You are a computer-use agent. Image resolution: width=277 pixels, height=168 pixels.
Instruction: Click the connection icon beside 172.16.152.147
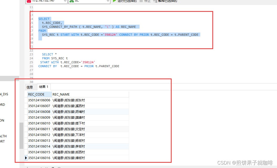(29, 1)
